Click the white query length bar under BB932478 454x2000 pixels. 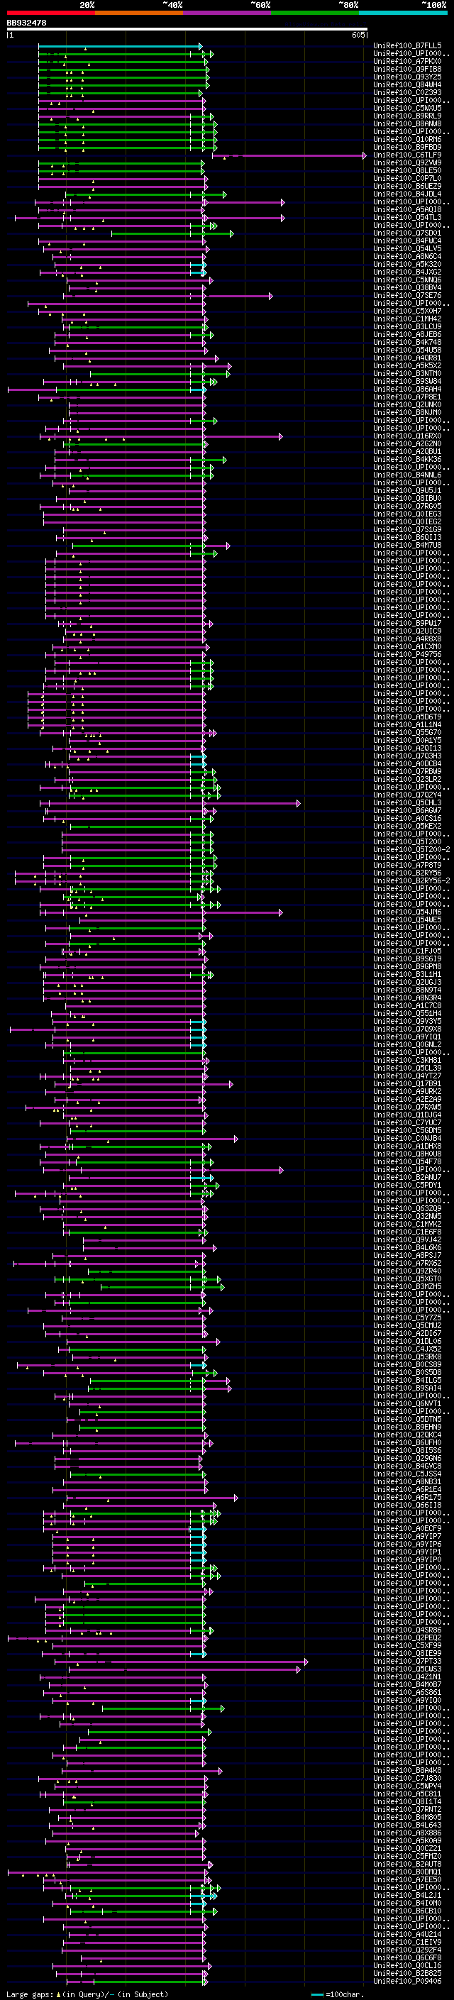click(x=187, y=30)
